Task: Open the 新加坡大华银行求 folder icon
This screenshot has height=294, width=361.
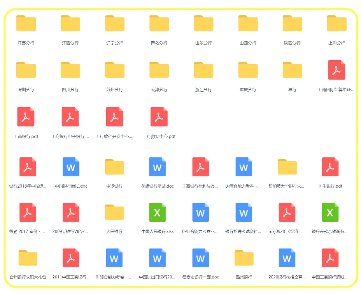Action: coord(287,167)
